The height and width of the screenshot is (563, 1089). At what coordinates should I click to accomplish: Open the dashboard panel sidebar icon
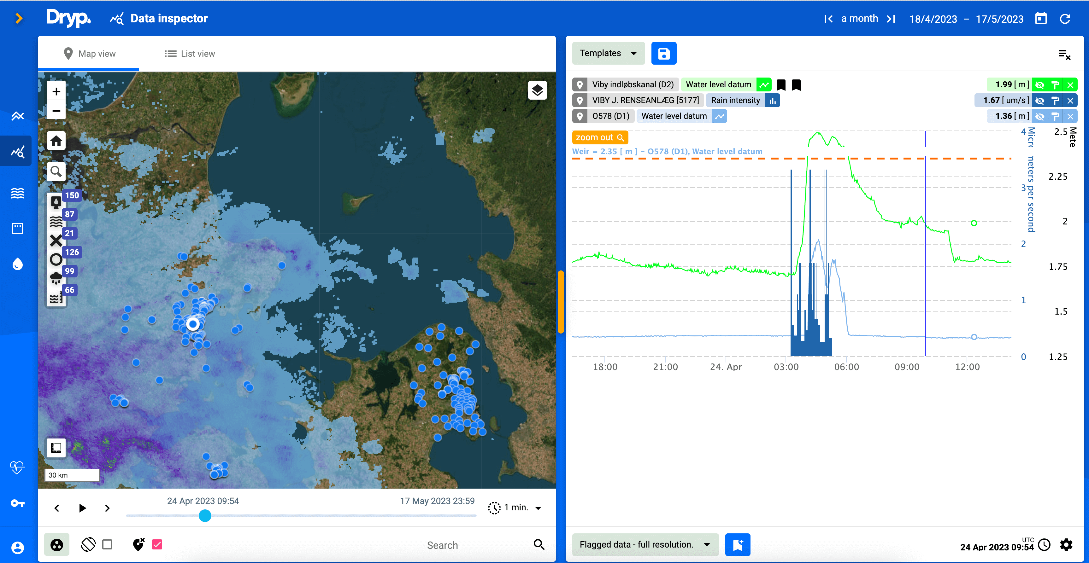(x=17, y=229)
